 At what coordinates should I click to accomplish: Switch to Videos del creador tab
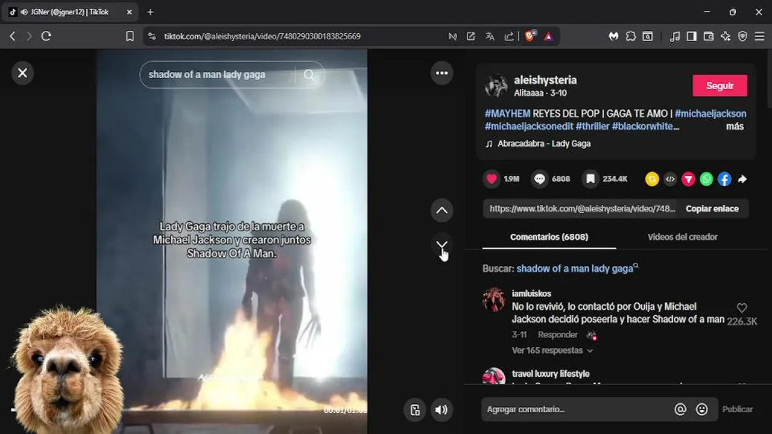(x=682, y=237)
